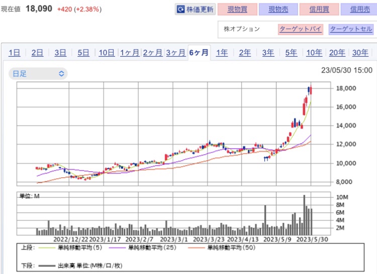The height and width of the screenshot is (274, 377).
Task: Switch chart to 10年 period
Action: tap(314, 53)
